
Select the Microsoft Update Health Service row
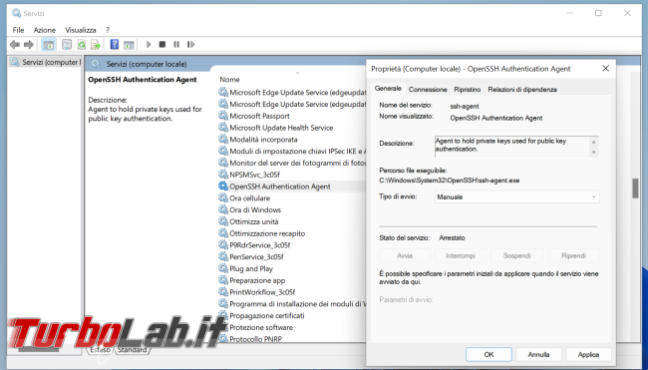pos(291,128)
